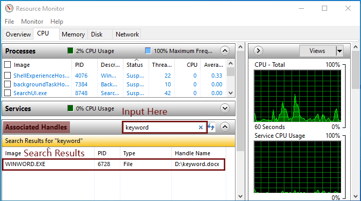The width and height of the screenshot is (361, 201).
Task: Click SearchUI.exe process name
Action: (30, 93)
